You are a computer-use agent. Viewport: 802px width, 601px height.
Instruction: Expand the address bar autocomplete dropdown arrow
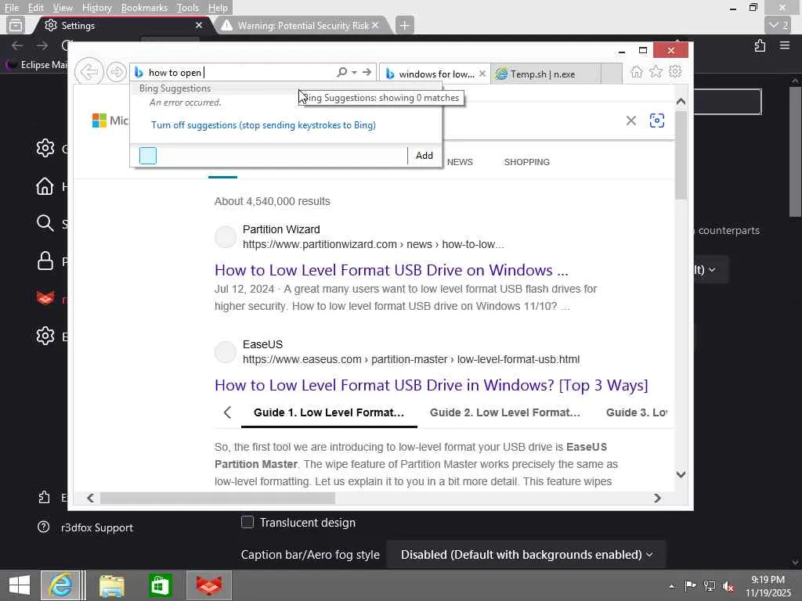[x=354, y=73]
